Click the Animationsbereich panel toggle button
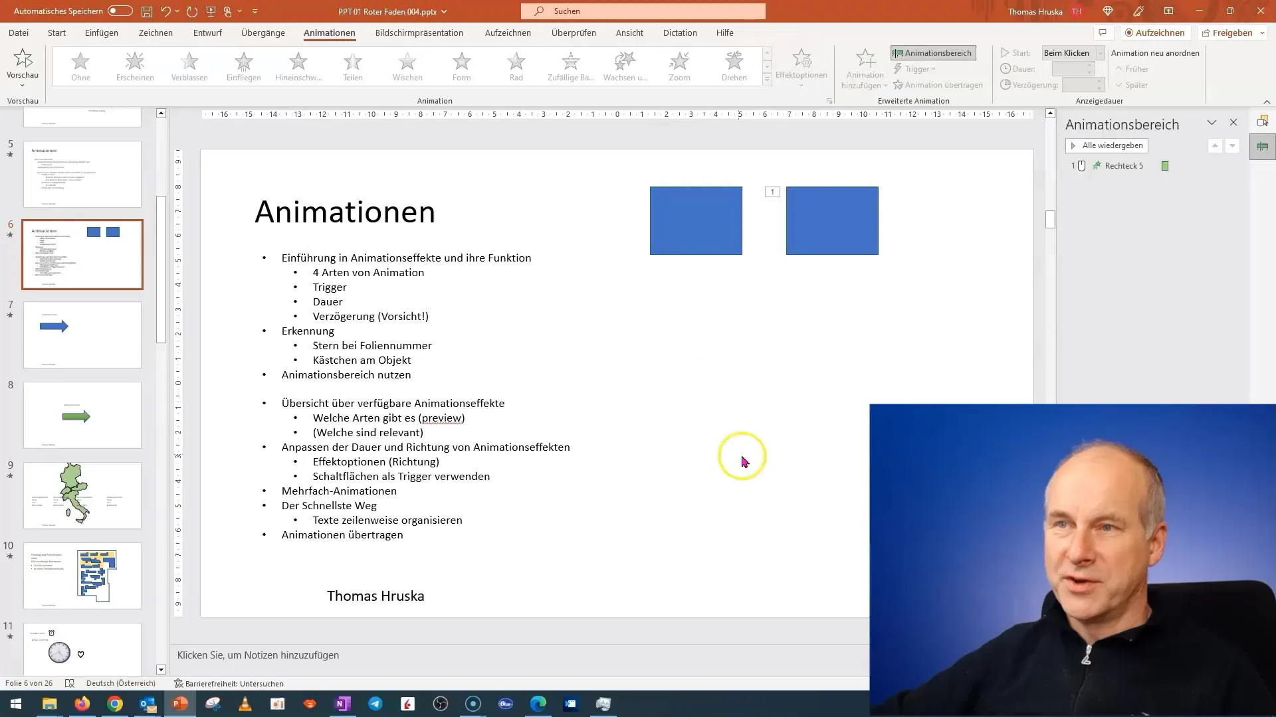The height and width of the screenshot is (717, 1276). click(x=933, y=52)
